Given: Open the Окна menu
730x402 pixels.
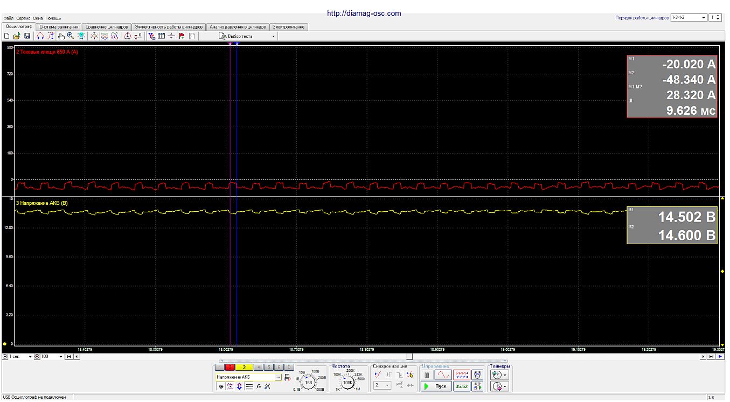Looking at the screenshot, I should pyautogui.click(x=38, y=18).
